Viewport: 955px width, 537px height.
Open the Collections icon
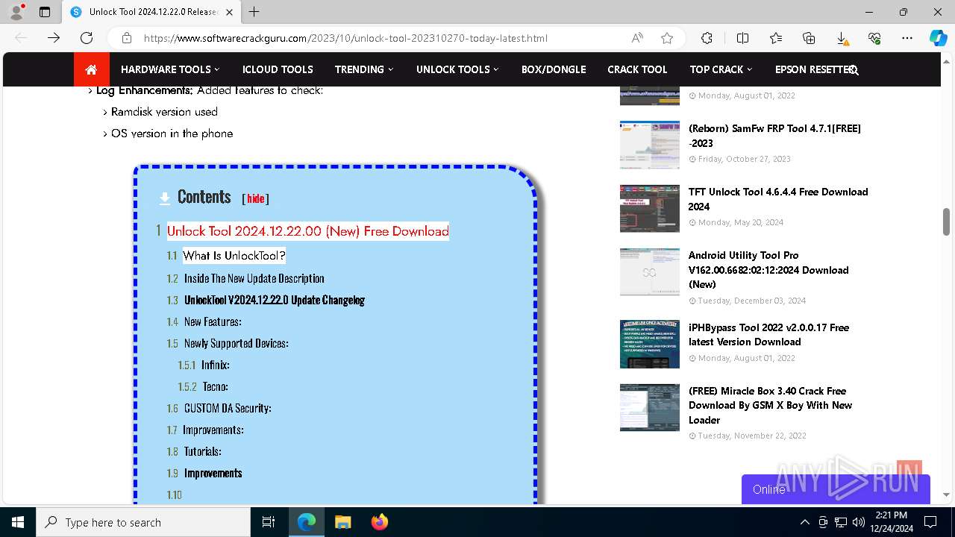coord(809,38)
